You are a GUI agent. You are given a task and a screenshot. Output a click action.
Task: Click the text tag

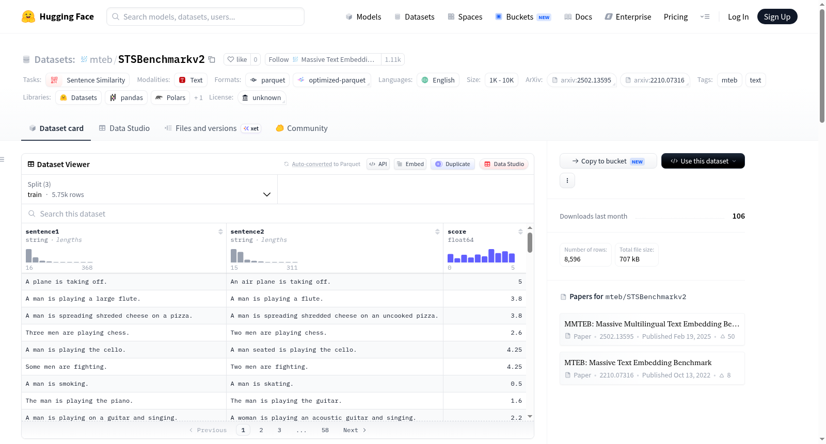[755, 80]
